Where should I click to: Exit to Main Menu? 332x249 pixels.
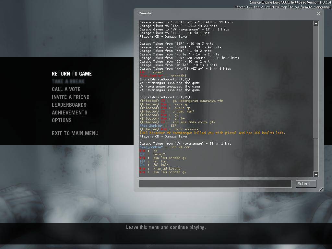click(x=75, y=133)
